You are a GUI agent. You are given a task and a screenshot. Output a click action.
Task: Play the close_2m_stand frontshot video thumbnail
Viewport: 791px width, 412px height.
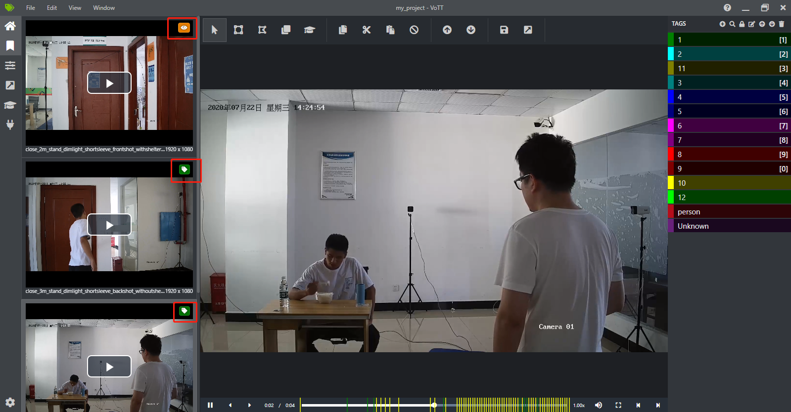click(x=109, y=83)
